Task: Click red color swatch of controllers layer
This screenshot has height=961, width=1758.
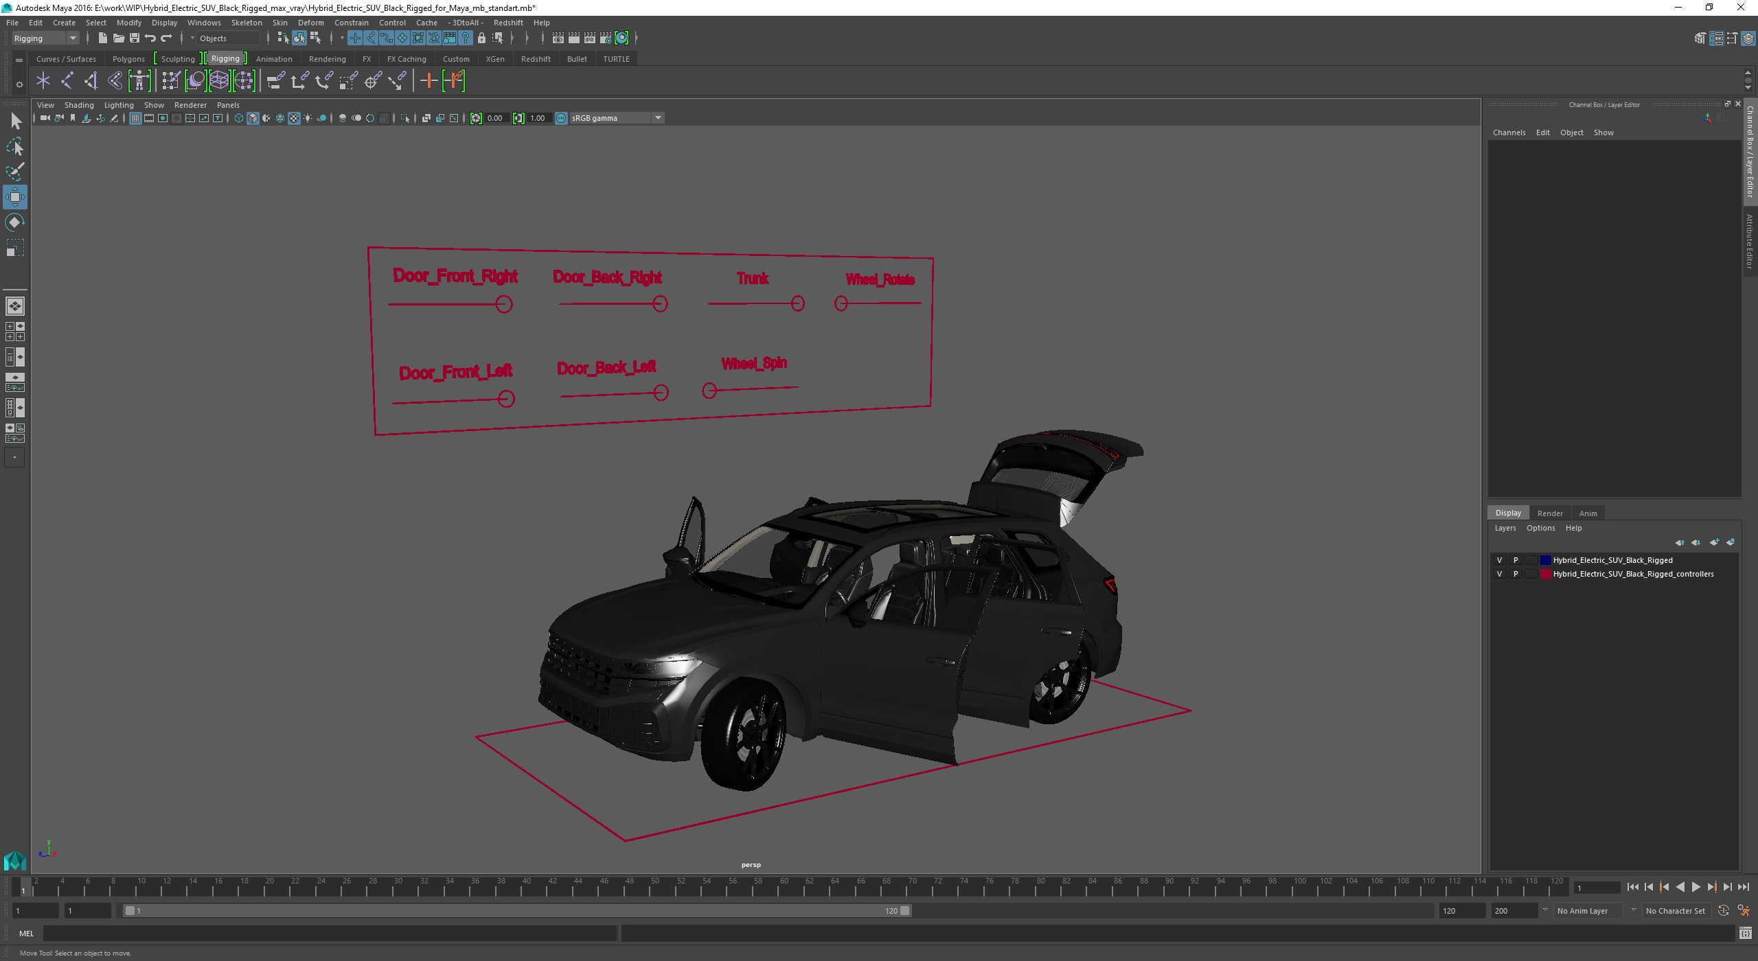Action: click(x=1545, y=574)
